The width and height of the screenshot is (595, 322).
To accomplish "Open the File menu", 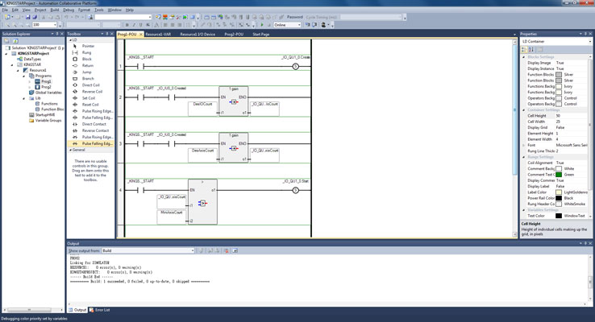I will 5,10.
